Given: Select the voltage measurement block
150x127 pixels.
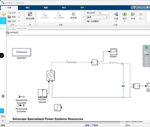Looking at the screenshot, I should [137, 86].
